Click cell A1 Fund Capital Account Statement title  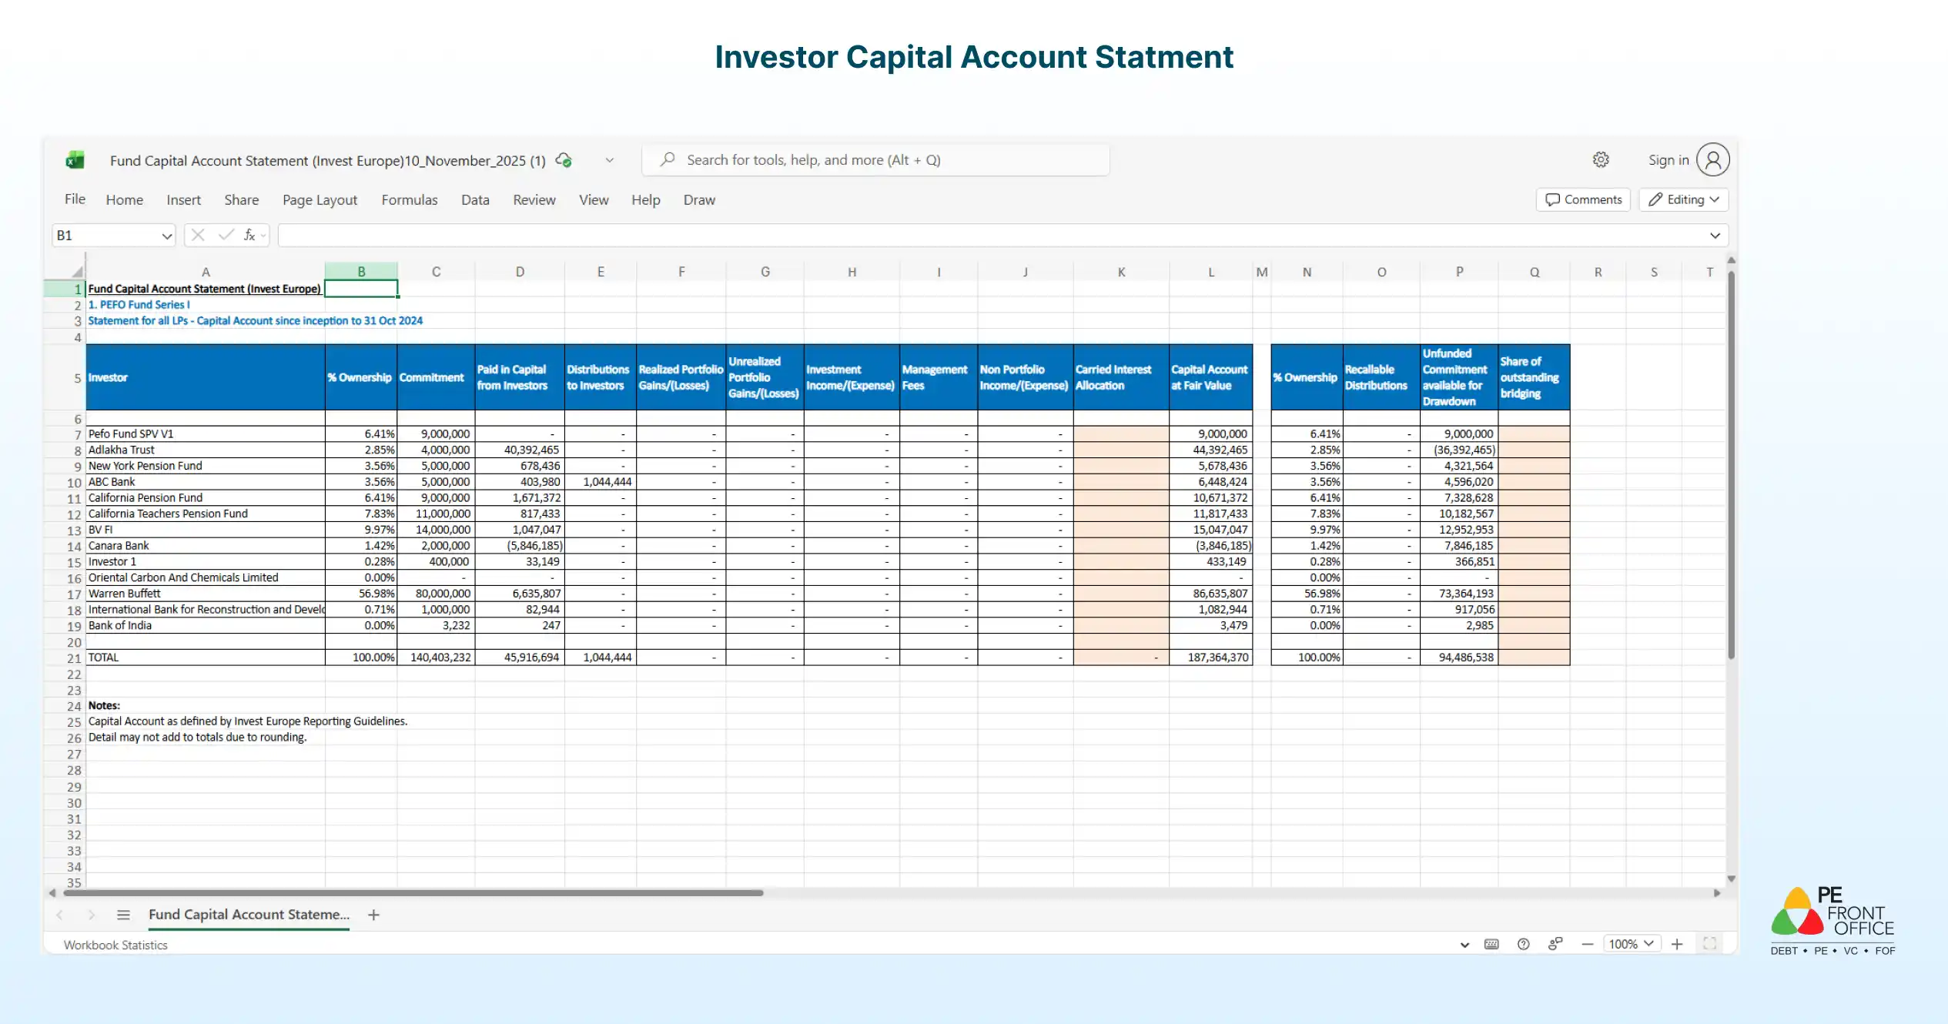pyautogui.click(x=204, y=289)
